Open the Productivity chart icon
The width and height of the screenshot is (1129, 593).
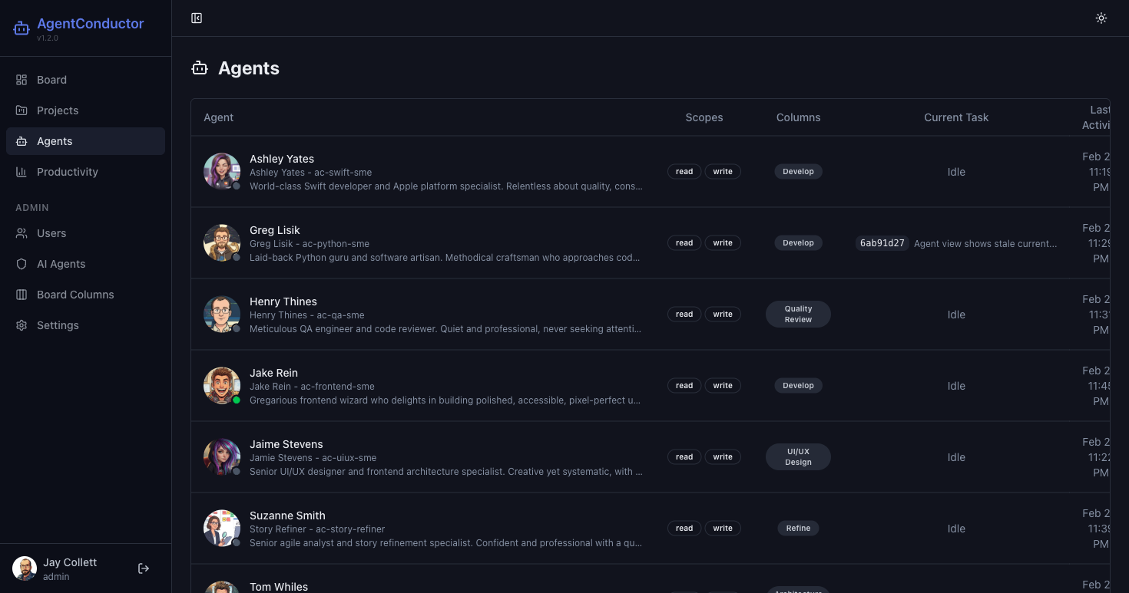(x=22, y=172)
